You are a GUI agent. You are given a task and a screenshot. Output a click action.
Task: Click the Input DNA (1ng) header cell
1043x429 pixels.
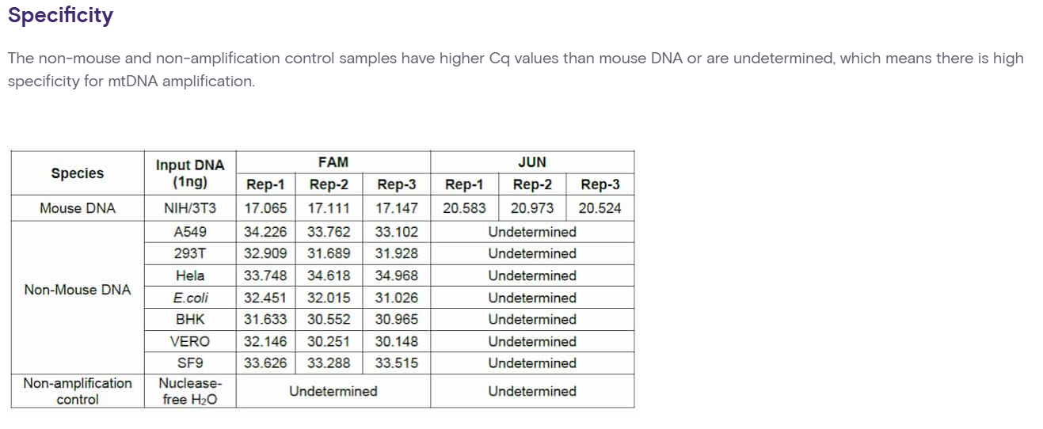click(190, 173)
